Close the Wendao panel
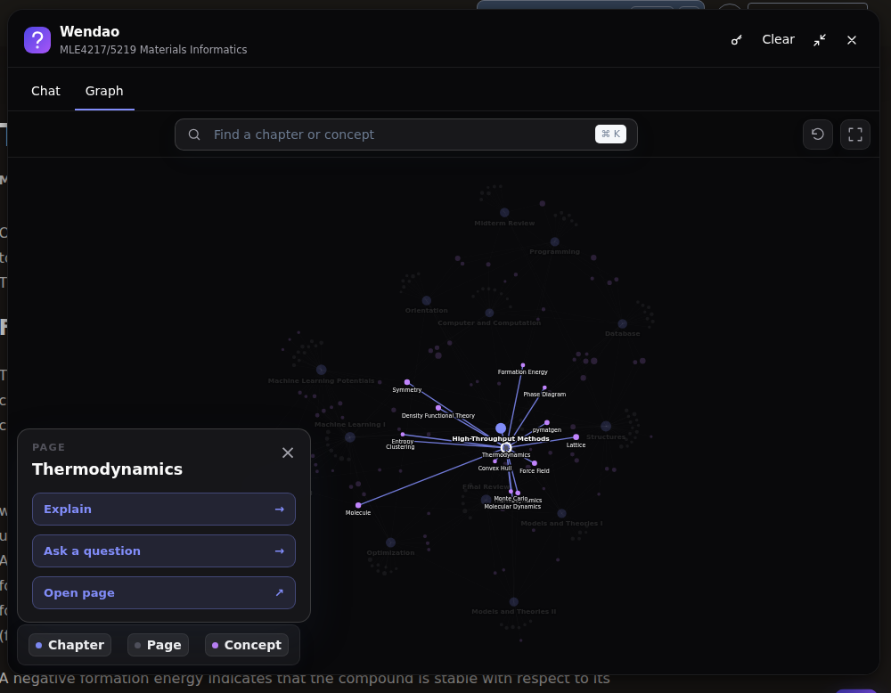 (851, 40)
